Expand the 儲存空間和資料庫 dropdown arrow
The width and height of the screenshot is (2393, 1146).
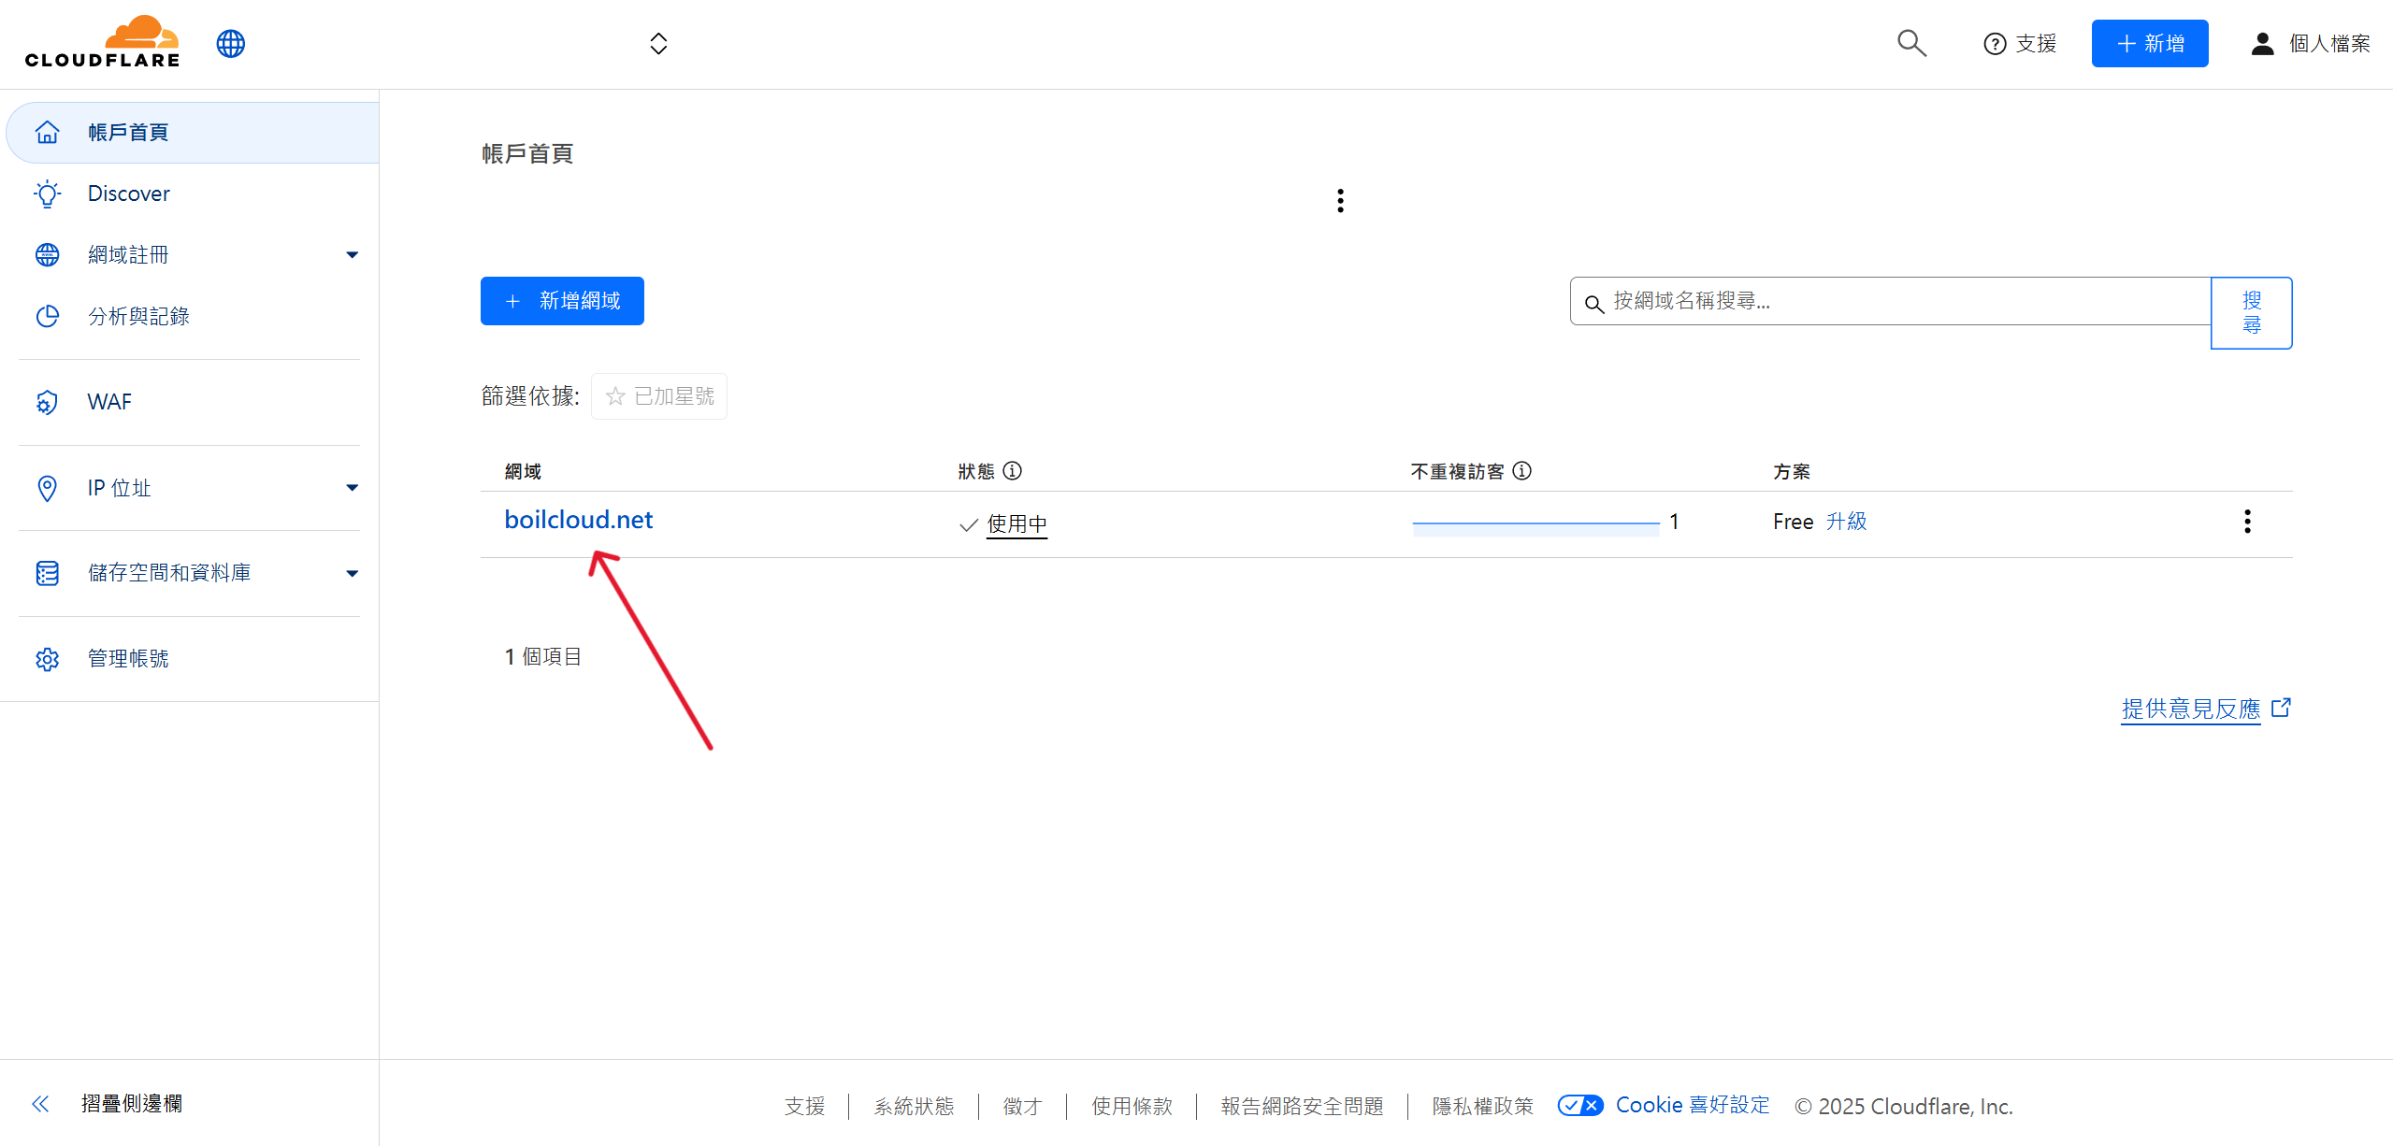[x=352, y=573]
